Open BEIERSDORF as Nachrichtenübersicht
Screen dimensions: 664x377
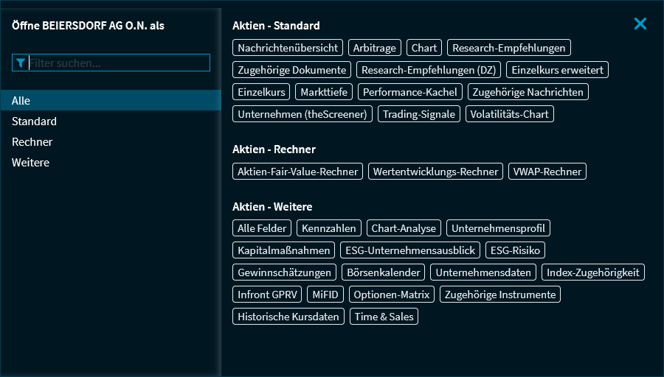point(288,48)
